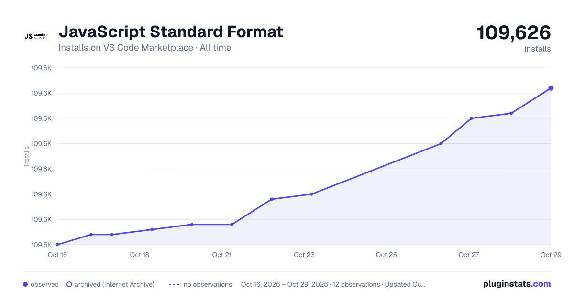Click the large final data point at Oct 29
Viewport: 574px width, 301px height.
pos(551,88)
